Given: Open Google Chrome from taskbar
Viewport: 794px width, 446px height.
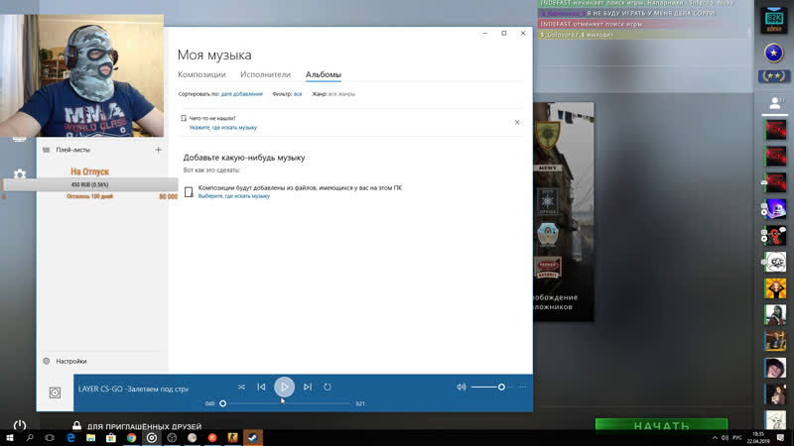Looking at the screenshot, I should pos(131,438).
